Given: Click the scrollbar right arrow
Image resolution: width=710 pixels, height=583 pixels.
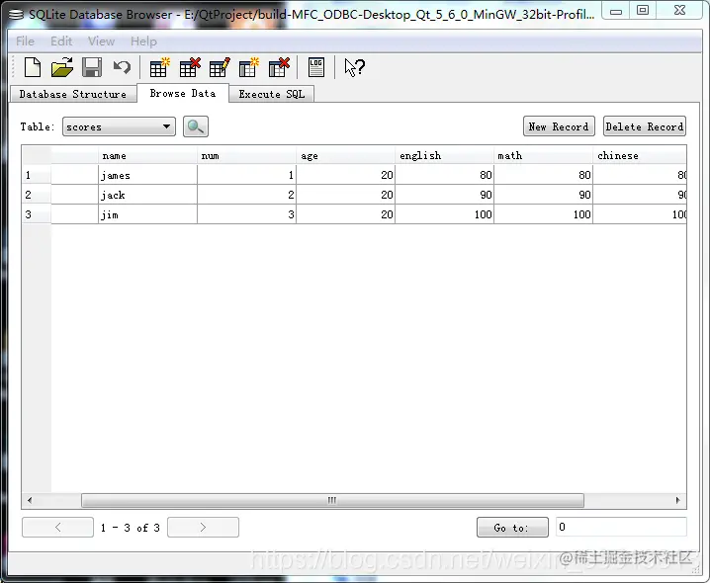Looking at the screenshot, I should [677, 500].
